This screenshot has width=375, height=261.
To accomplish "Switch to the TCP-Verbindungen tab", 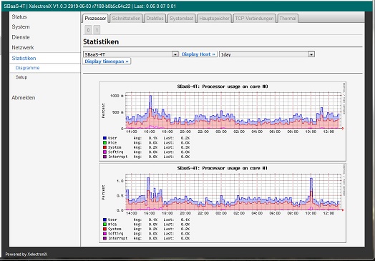I will click(x=254, y=19).
